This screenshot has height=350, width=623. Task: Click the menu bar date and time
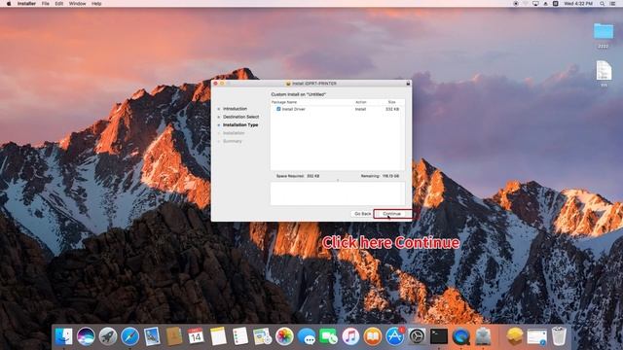click(x=578, y=4)
